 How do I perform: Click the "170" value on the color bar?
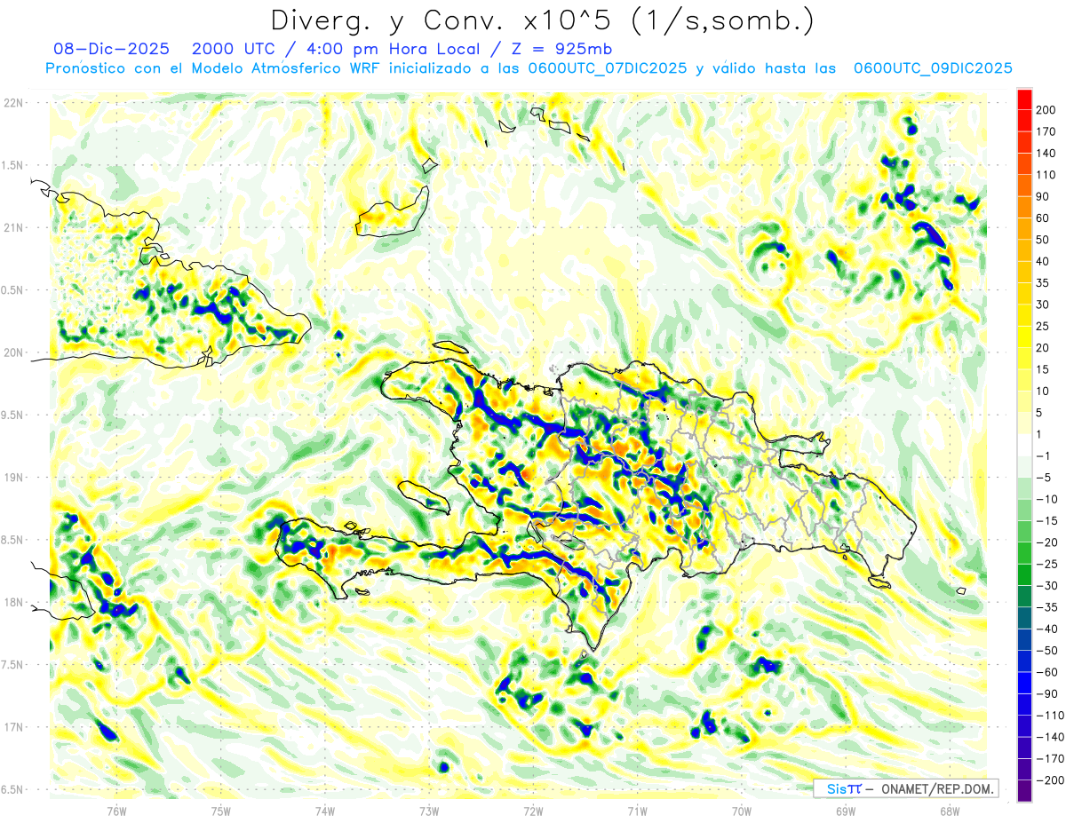pos(1046,131)
